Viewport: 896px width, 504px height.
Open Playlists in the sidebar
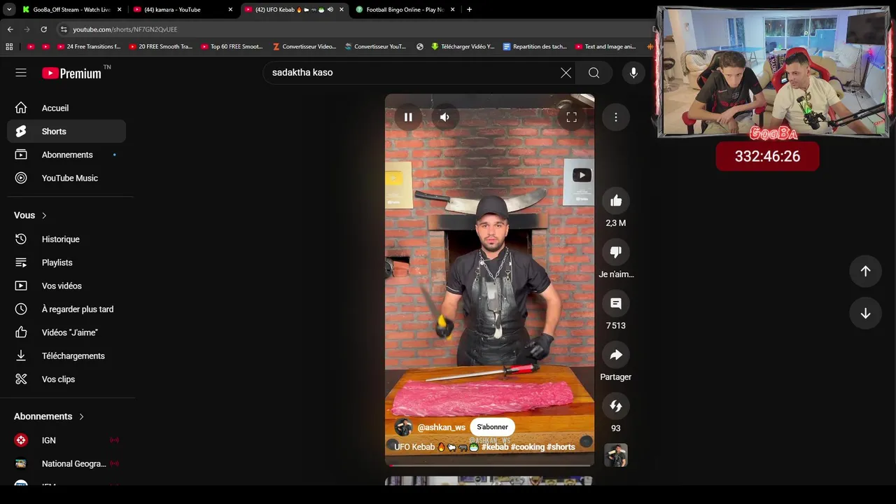tap(66, 262)
